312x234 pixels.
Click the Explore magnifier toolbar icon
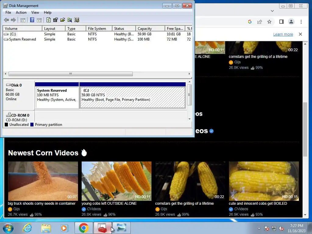click(x=69, y=20)
